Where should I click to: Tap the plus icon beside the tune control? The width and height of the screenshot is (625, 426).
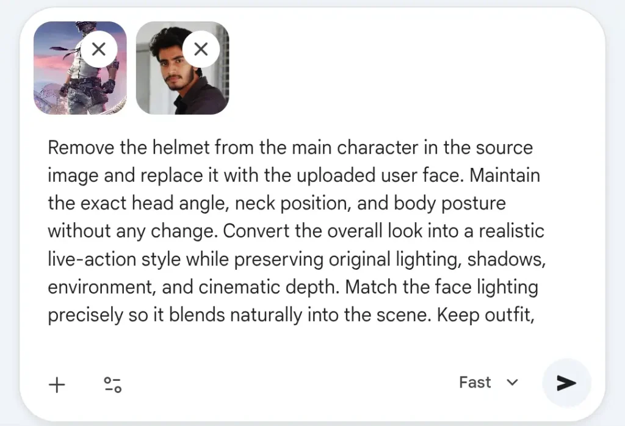tap(56, 384)
